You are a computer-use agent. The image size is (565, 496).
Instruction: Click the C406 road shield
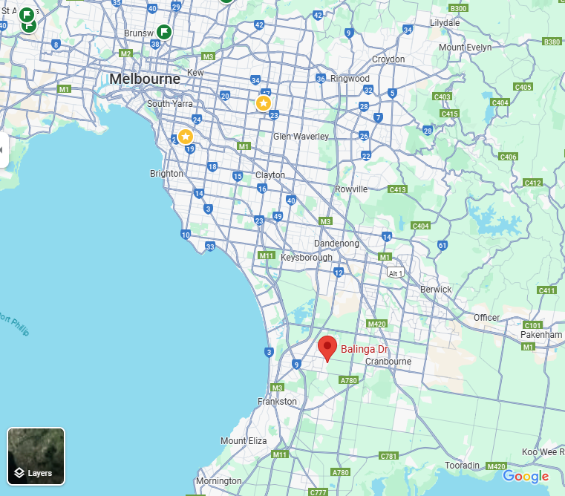pos(508,157)
